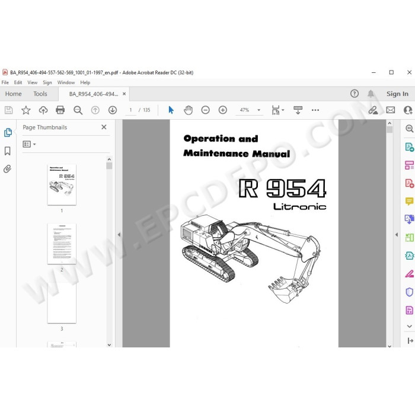415x415 pixels.
Task: Expand the right tools pane arrow
Action: click(410, 341)
